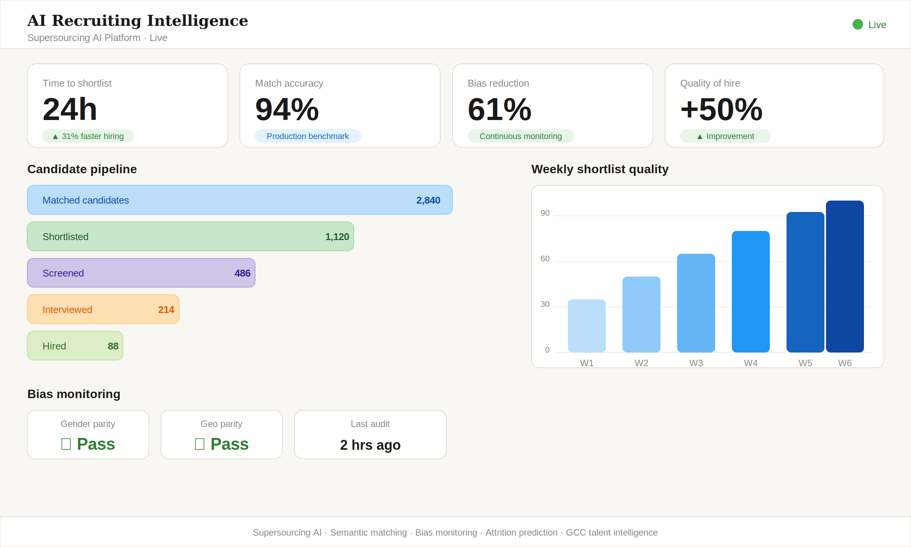Select the Screened pipeline bar
The image size is (911, 547).
[141, 273]
